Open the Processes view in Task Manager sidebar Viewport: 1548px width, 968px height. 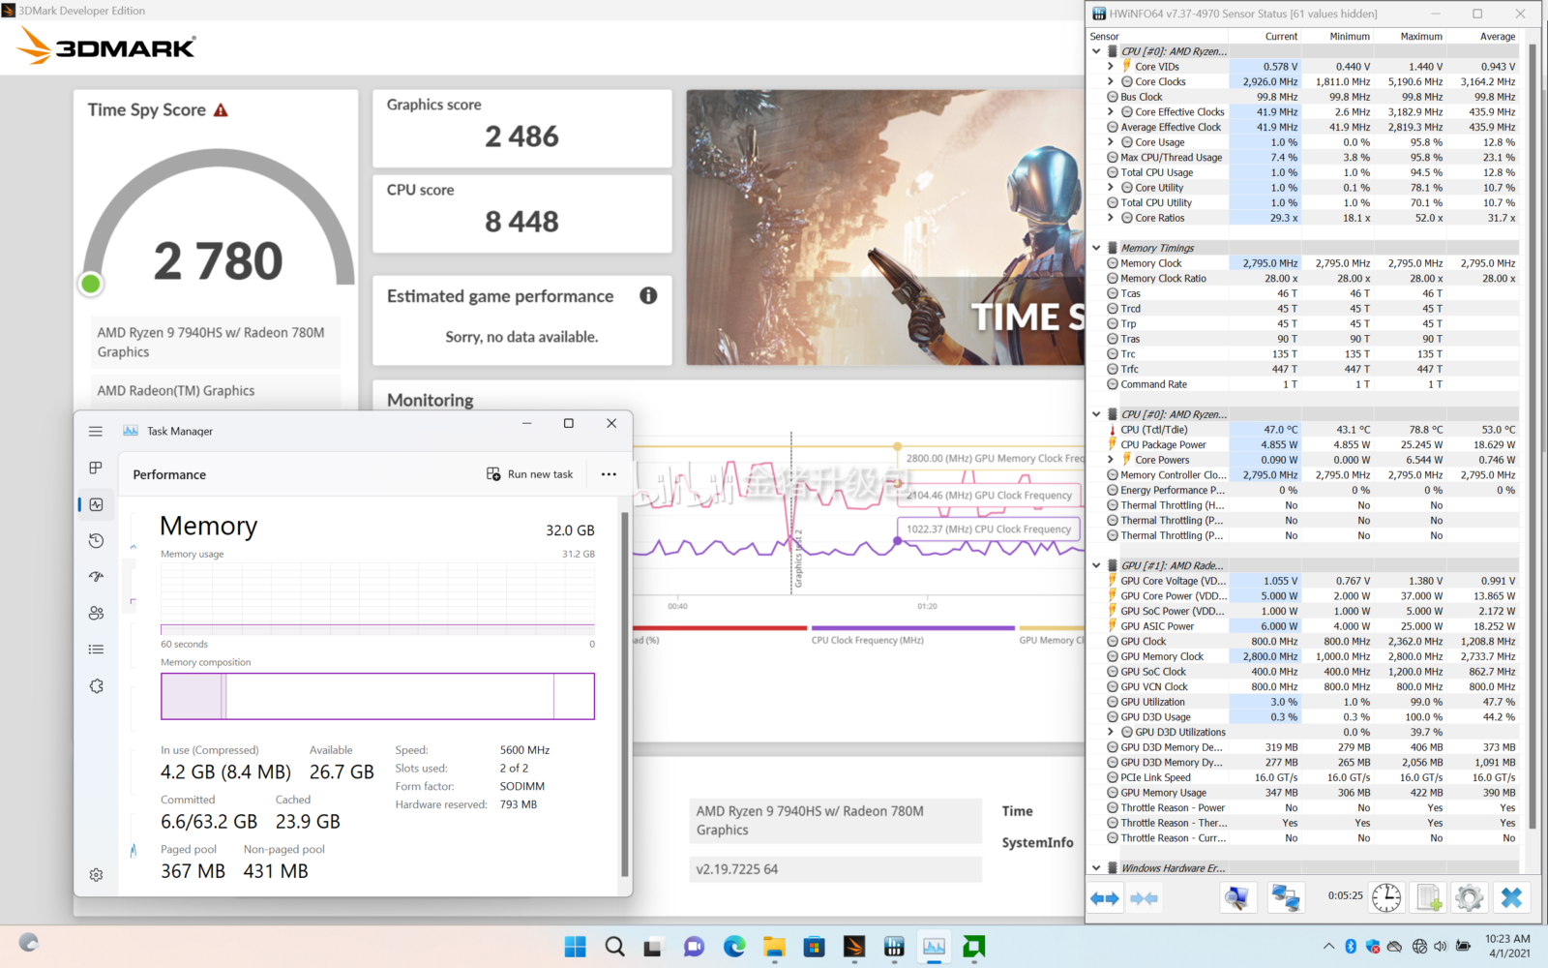click(x=95, y=468)
